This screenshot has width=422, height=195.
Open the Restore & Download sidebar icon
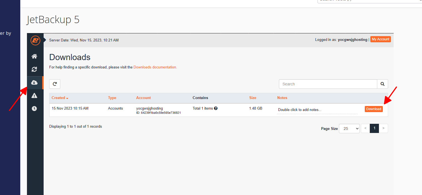click(34, 70)
